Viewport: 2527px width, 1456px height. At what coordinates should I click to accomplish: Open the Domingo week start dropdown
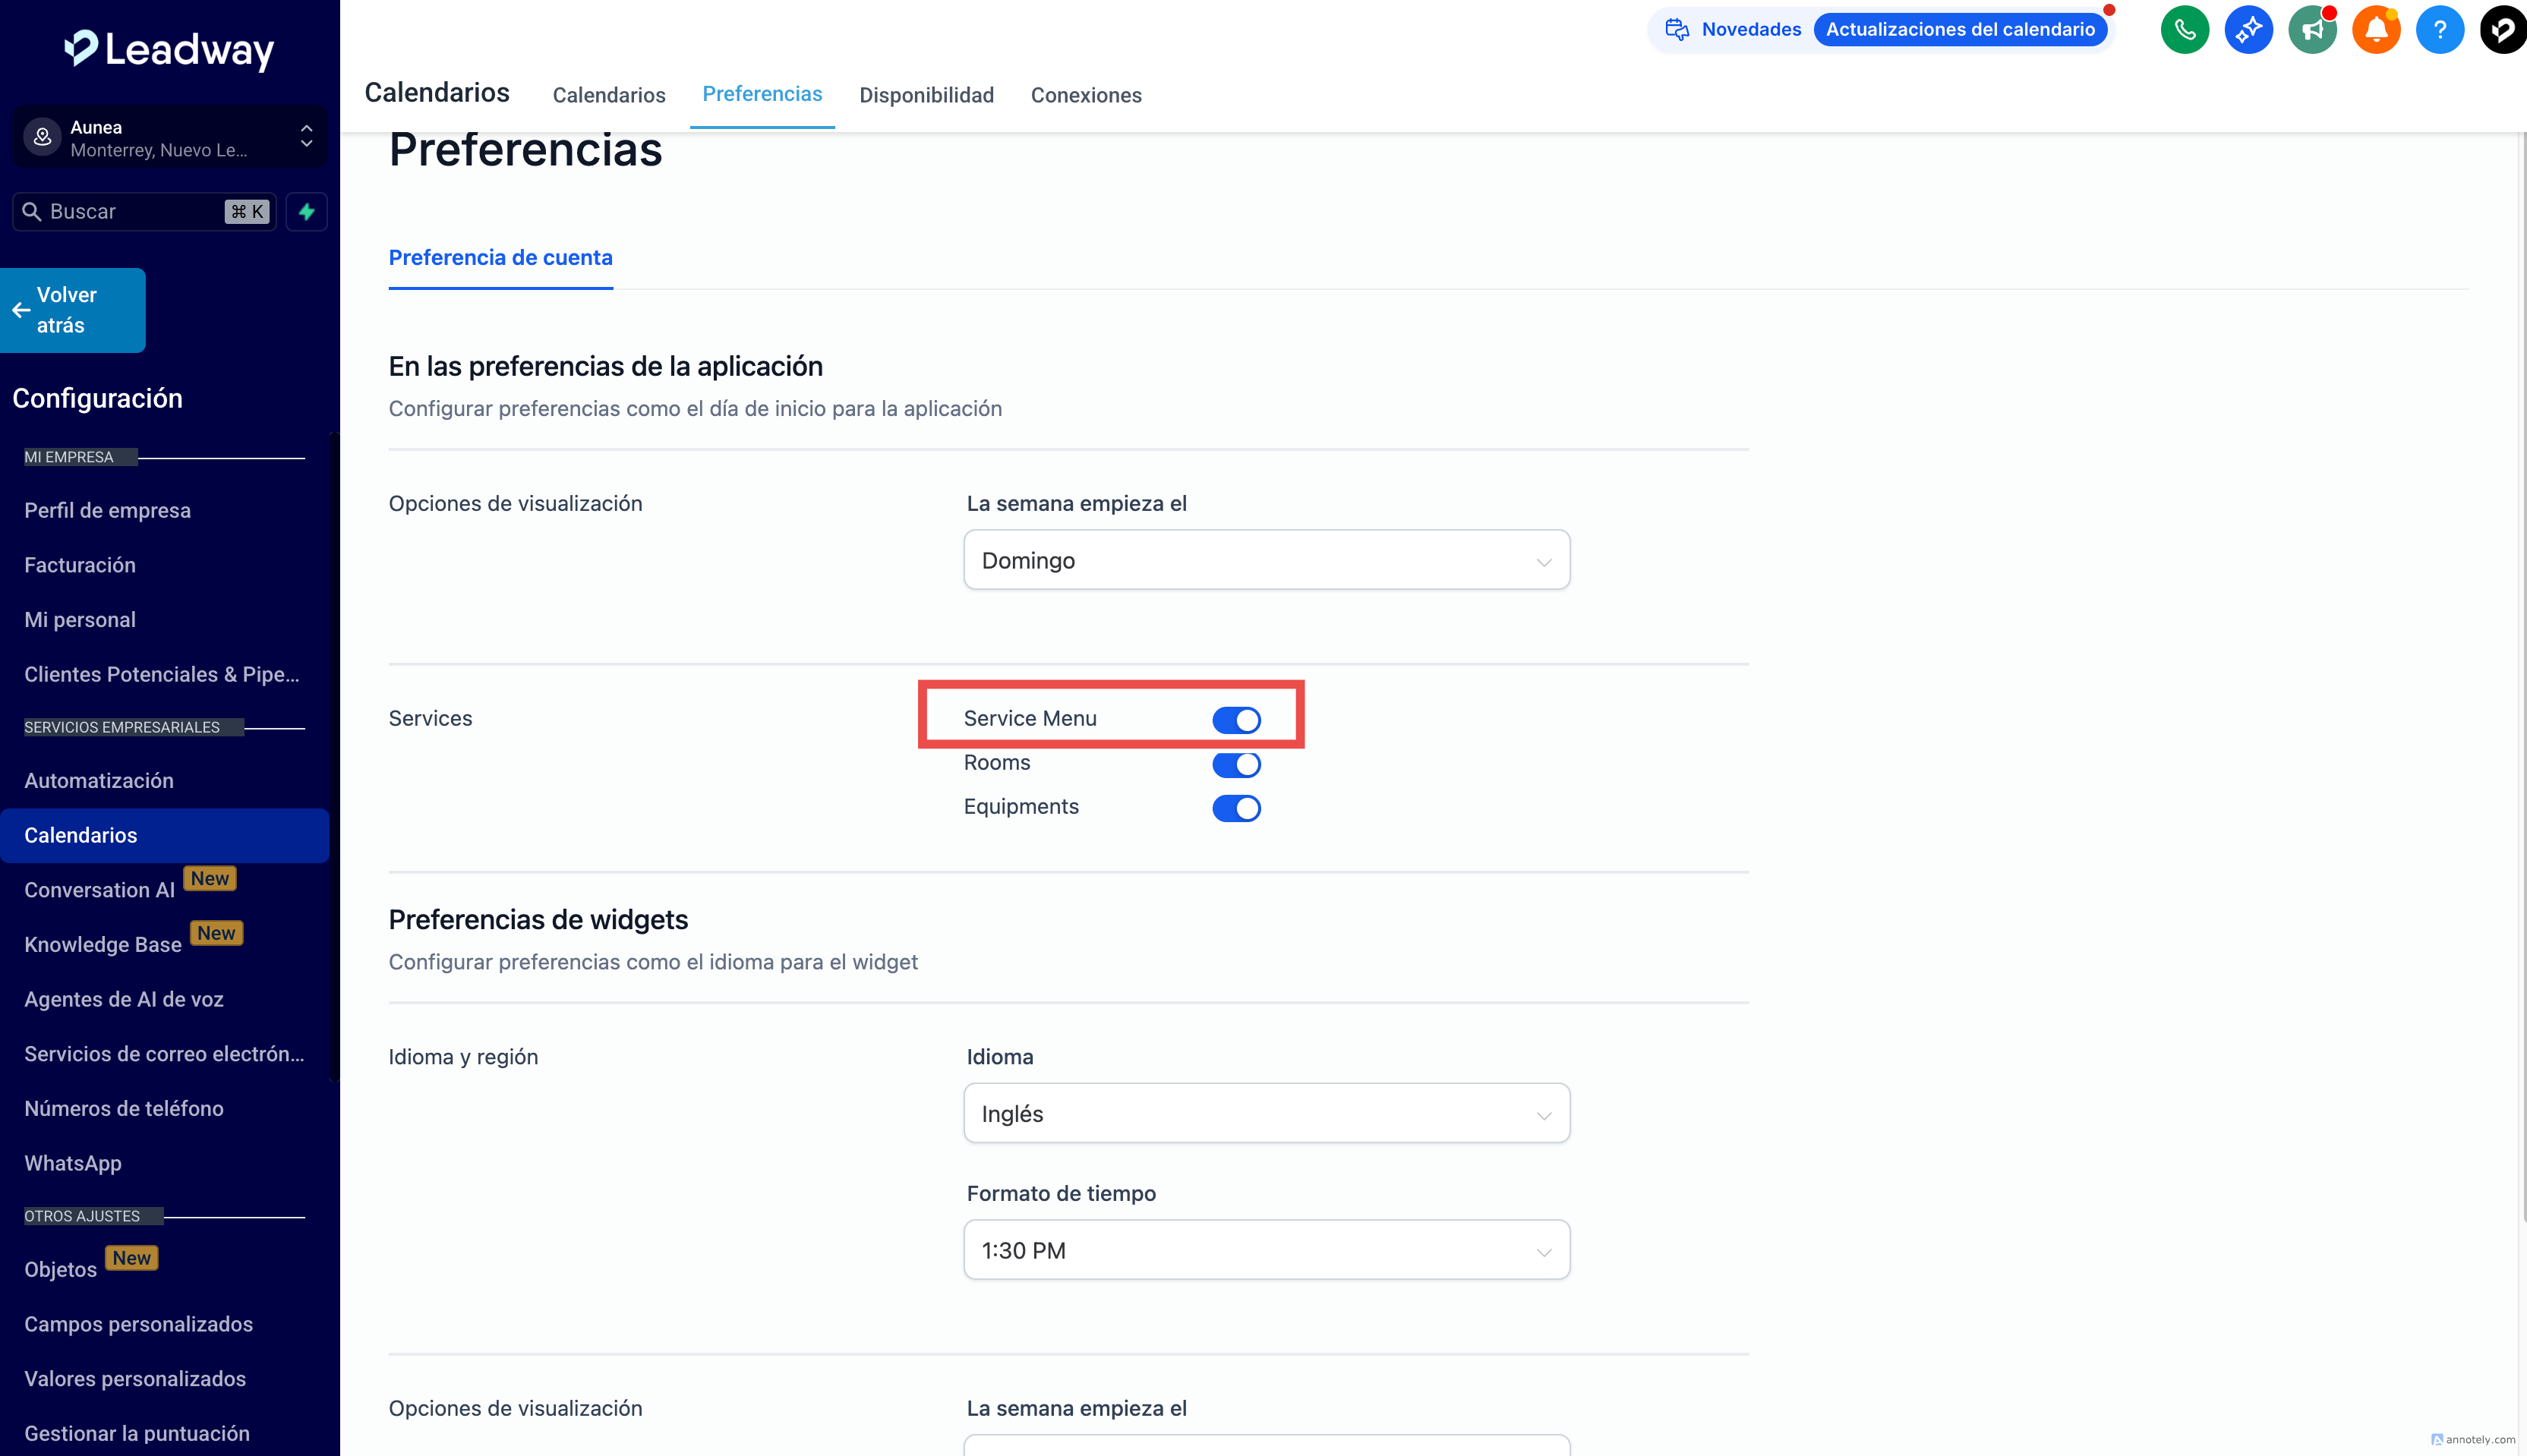click(x=1266, y=560)
